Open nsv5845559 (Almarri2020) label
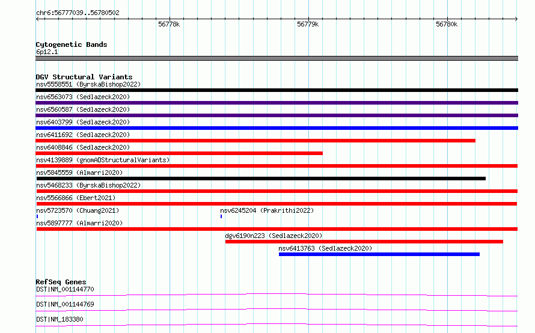535x333 pixels. pos(79,173)
